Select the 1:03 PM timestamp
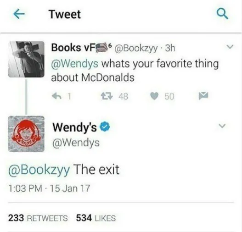242x232 pixels. click(x=25, y=188)
